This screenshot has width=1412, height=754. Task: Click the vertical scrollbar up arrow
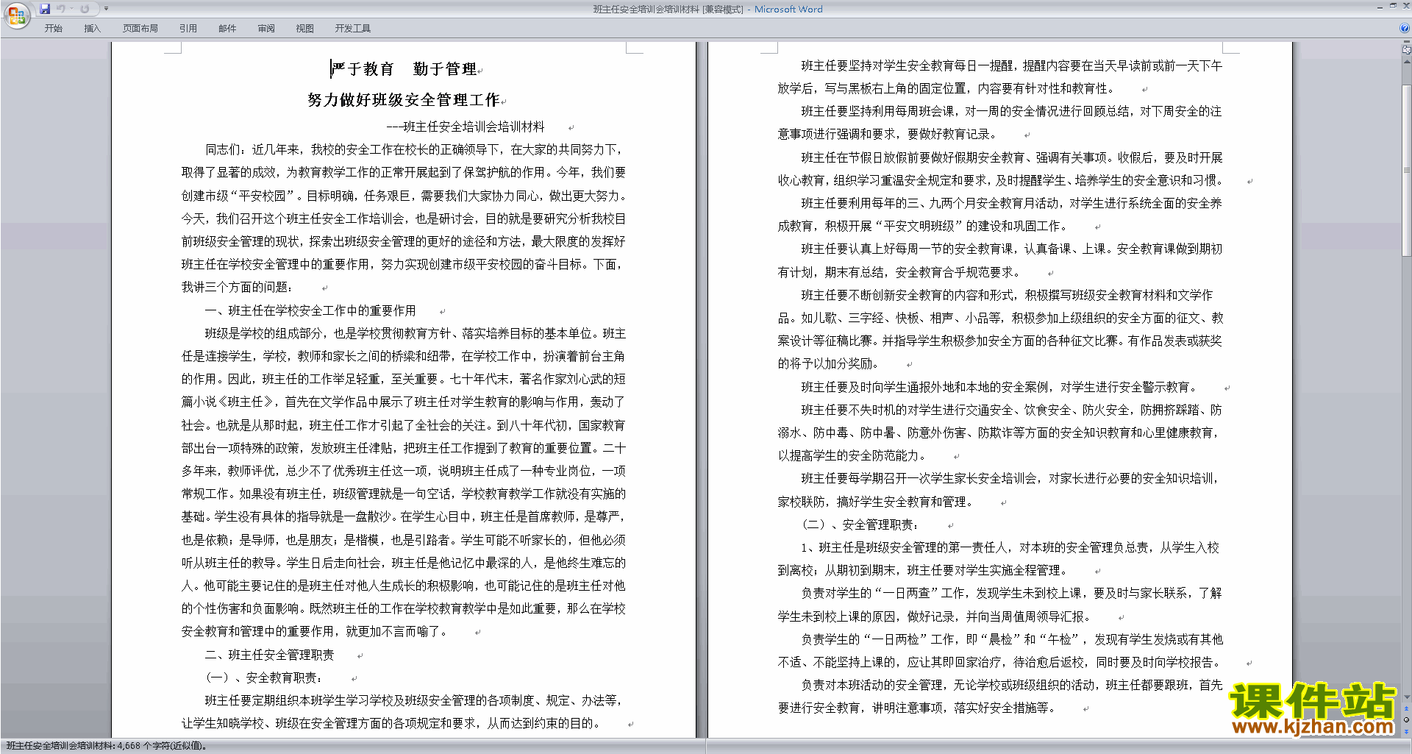pyautogui.click(x=1407, y=62)
